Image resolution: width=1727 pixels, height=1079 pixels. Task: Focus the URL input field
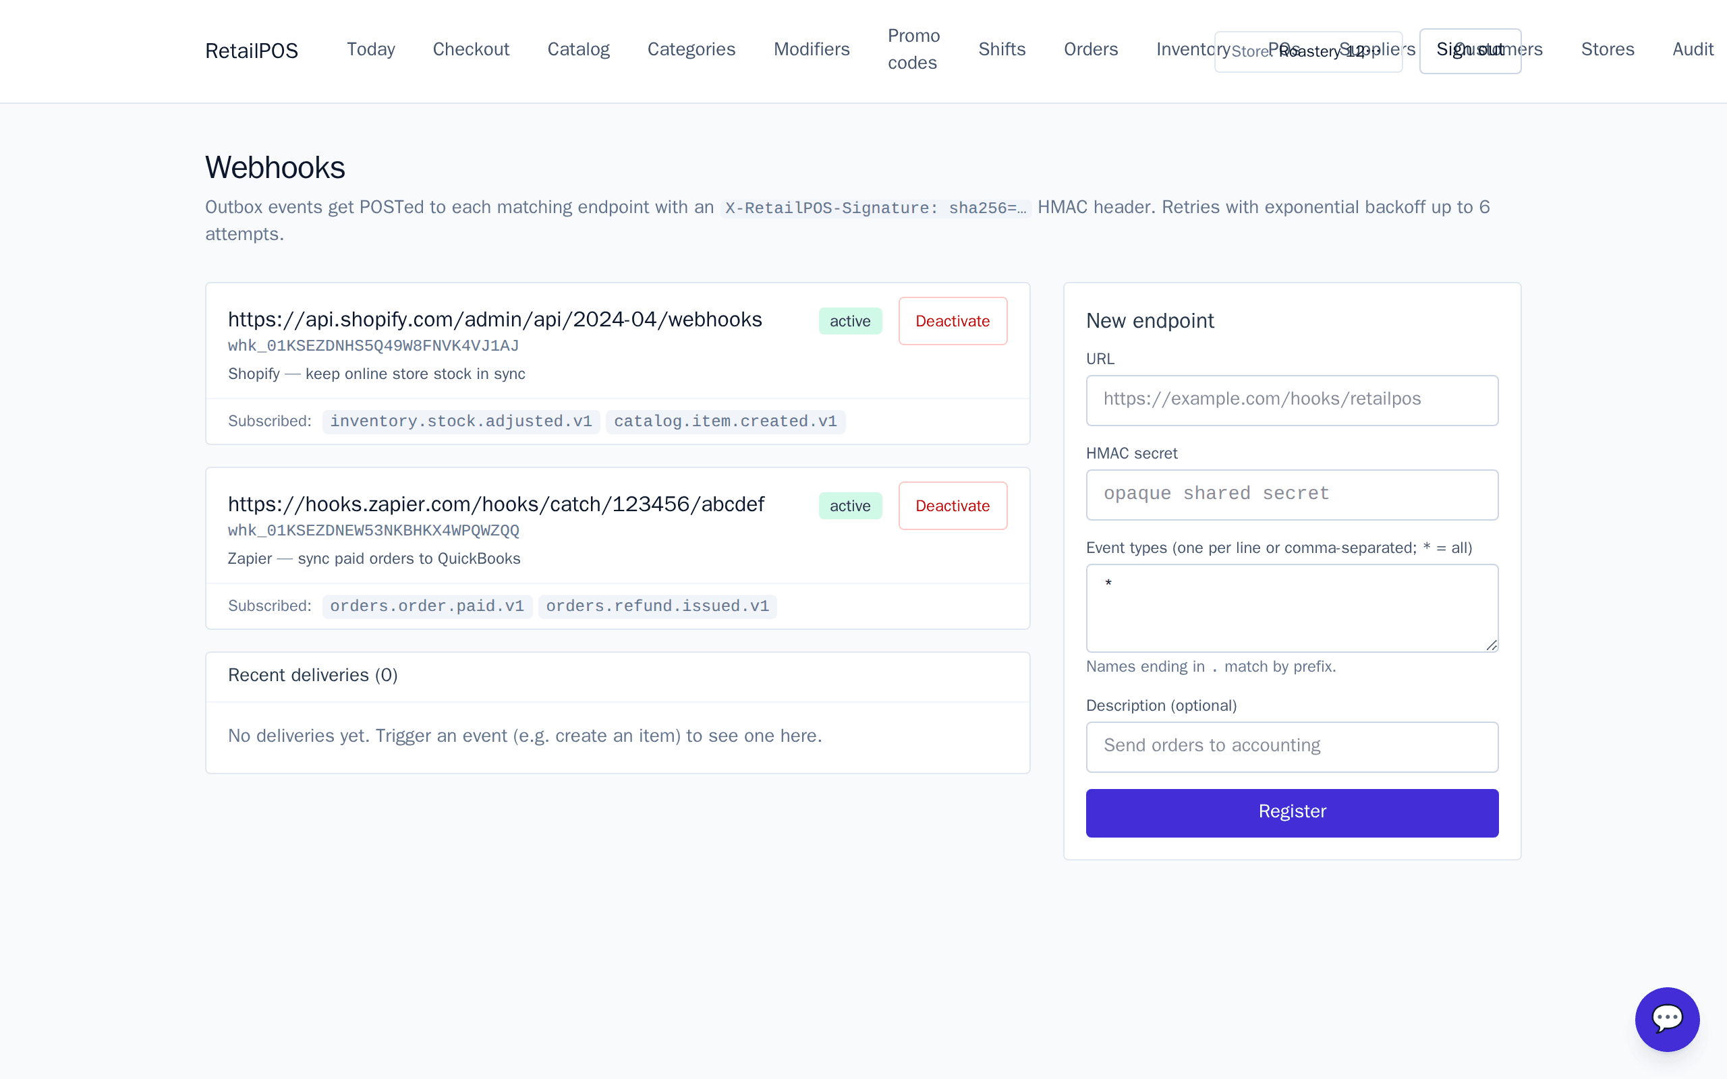coord(1292,401)
